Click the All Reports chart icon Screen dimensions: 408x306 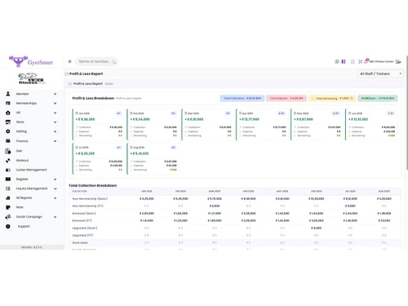[x=8, y=197]
